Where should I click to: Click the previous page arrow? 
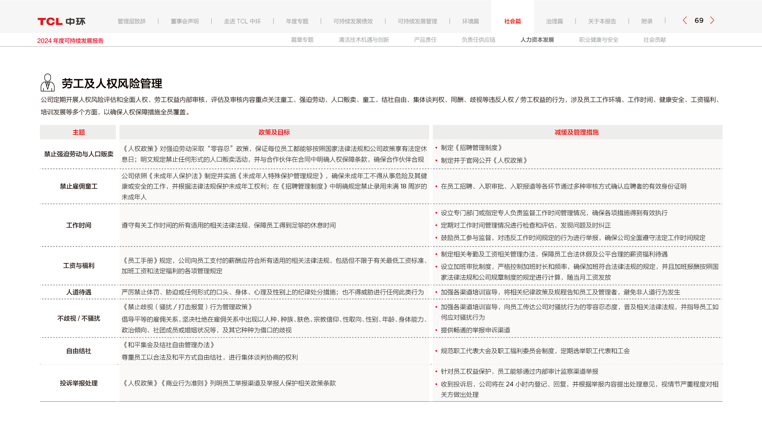685,20
